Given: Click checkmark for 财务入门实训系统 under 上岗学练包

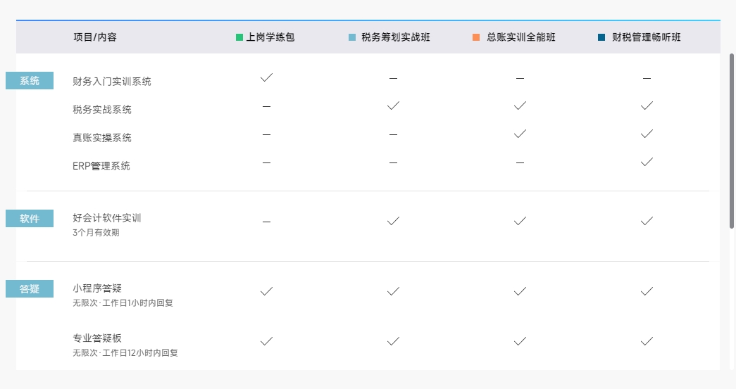Looking at the screenshot, I should click(267, 78).
